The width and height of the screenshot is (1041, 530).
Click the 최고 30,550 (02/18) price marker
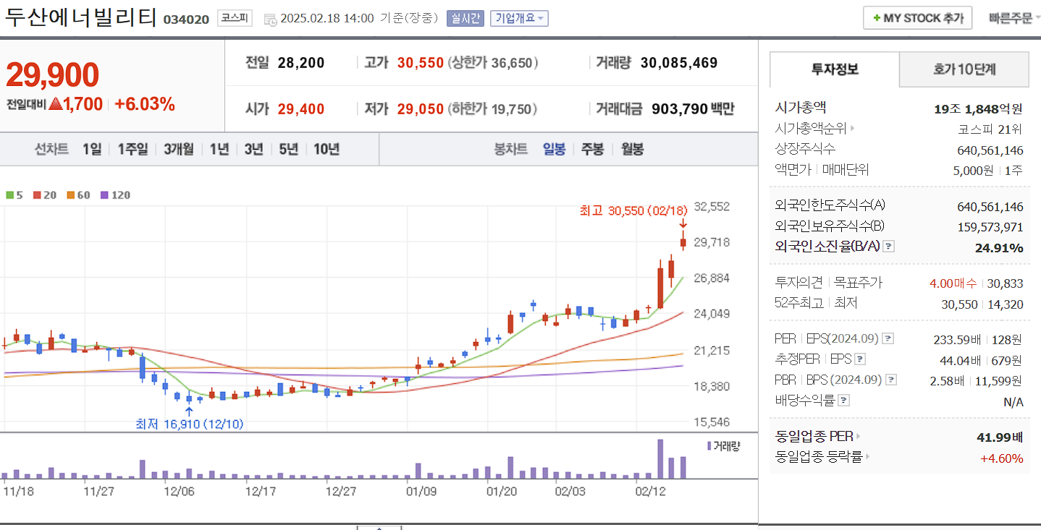[633, 210]
